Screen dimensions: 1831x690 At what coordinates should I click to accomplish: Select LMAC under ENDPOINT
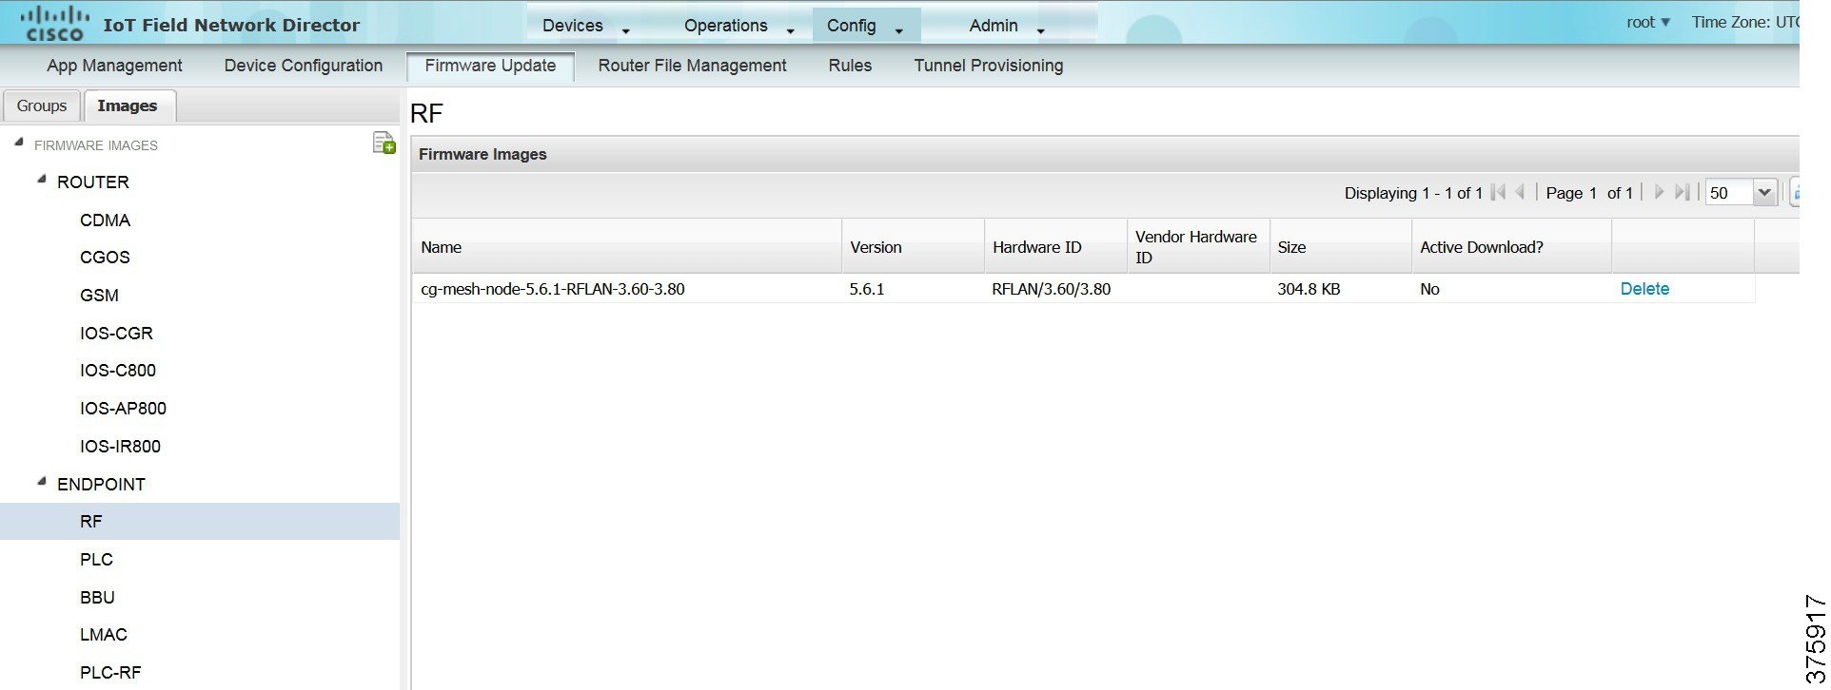pos(103,635)
